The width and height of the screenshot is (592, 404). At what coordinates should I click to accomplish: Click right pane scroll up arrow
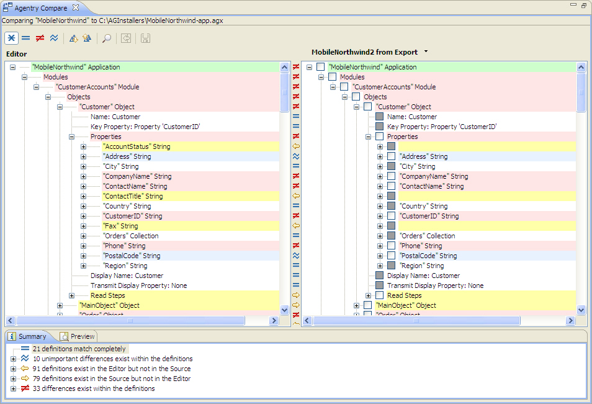(581, 67)
